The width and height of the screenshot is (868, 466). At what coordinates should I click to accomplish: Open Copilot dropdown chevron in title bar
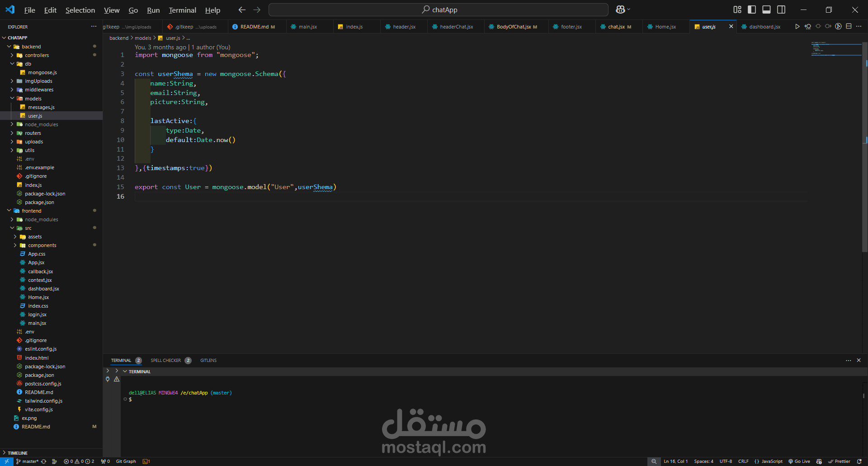pyautogui.click(x=628, y=10)
